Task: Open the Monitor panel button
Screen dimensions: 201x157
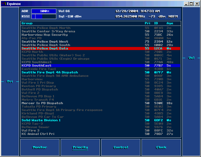Action: 40,147
